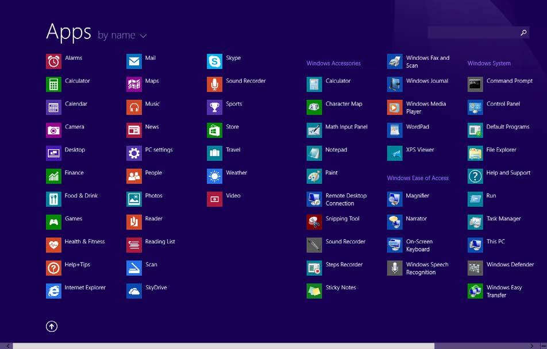The height and width of the screenshot is (349, 547).
Task: Click the scrollbar right arrow
Action: point(532,346)
